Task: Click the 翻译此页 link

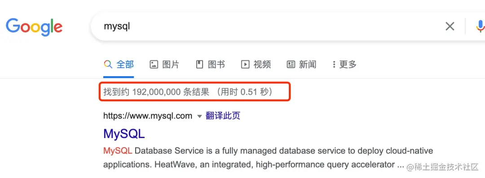Action: pos(223,116)
